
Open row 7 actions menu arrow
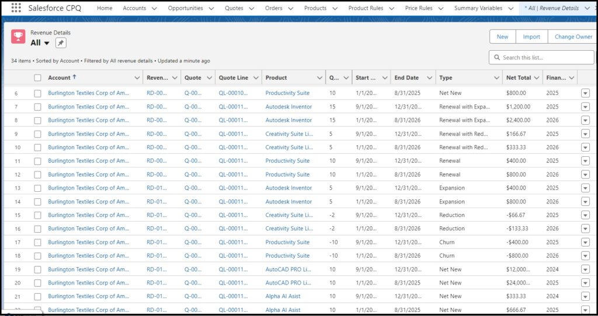click(x=585, y=107)
